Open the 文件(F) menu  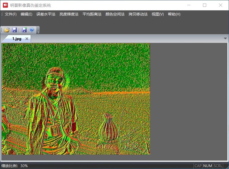(x=11, y=14)
